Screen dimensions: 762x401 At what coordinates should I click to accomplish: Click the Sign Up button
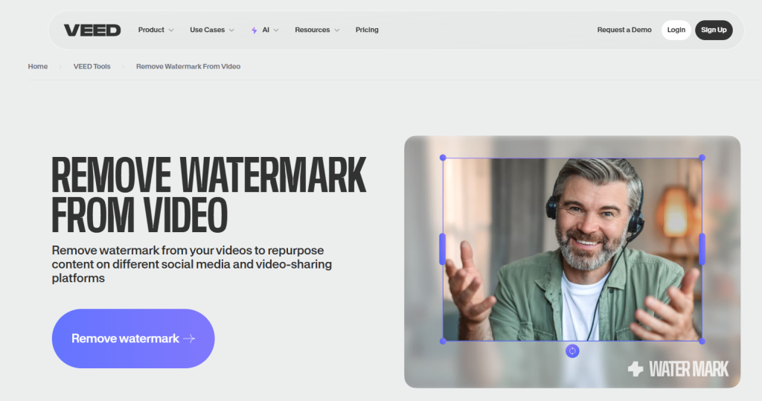(714, 31)
